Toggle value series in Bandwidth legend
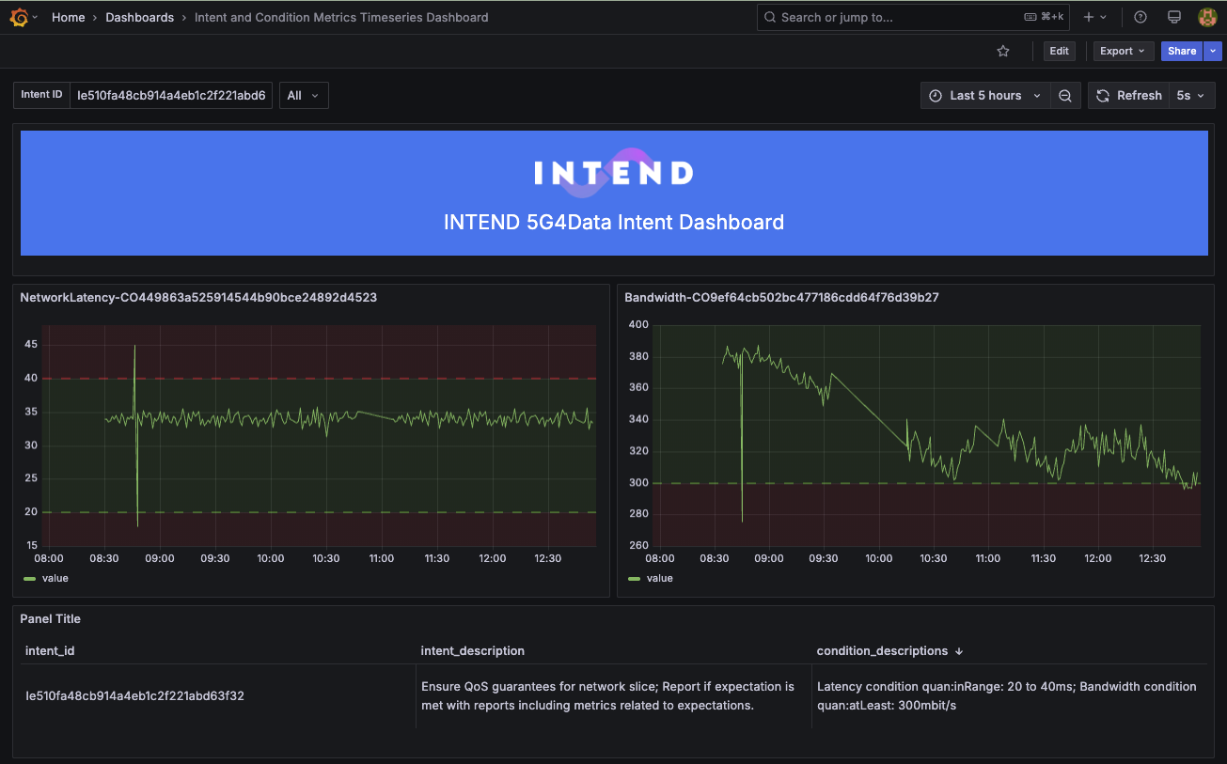Image resolution: width=1227 pixels, height=764 pixels. [660, 578]
